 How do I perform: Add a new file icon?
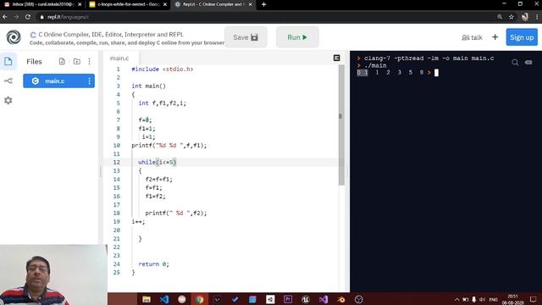click(x=62, y=62)
